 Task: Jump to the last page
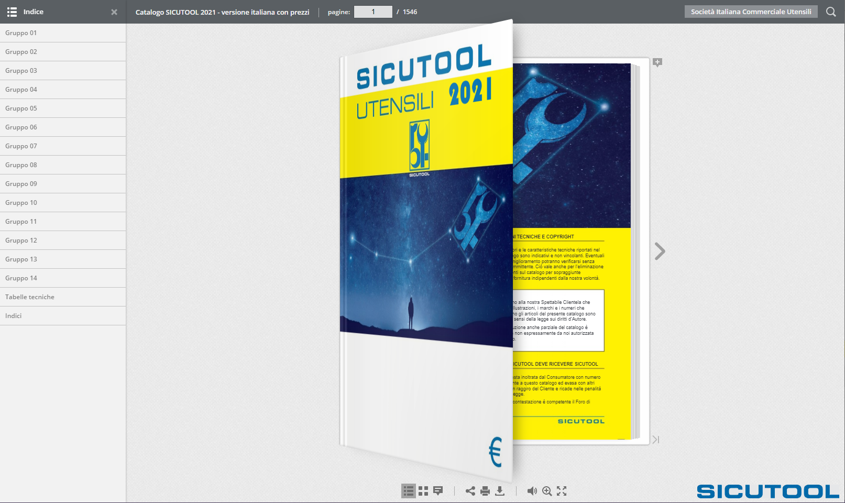click(x=655, y=440)
